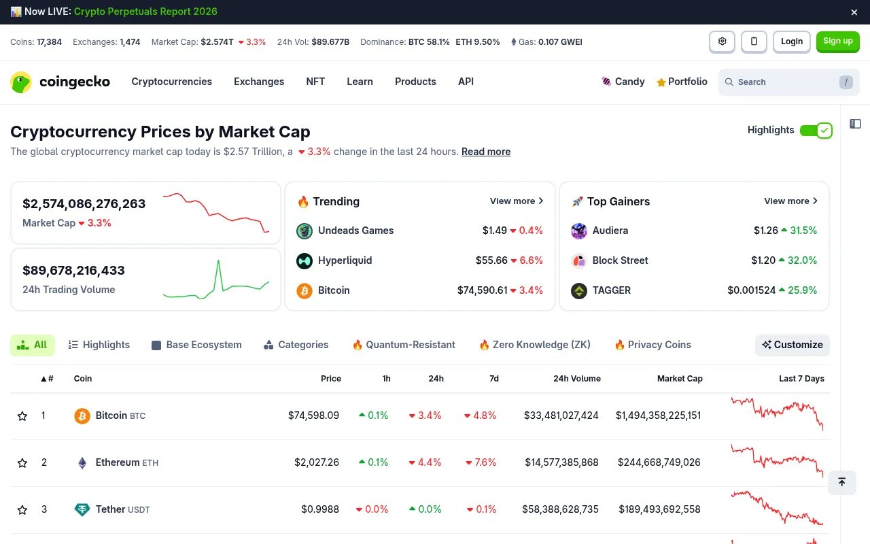This screenshot has height=544, width=870.
Task: Open the API menu
Action: click(466, 82)
